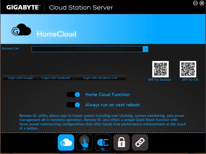Screen dimensions: 206x154
Task: Click the APP For Android label
Action: pyautogui.click(x=159, y=80)
